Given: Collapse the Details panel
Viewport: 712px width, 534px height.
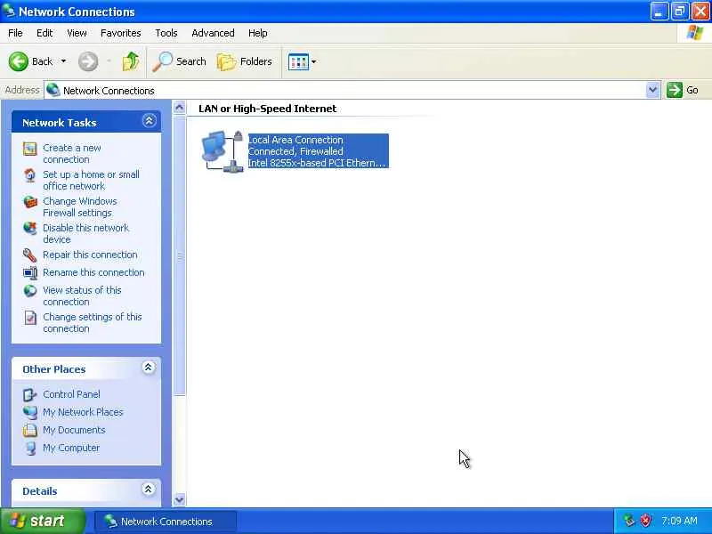Looking at the screenshot, I should coord(148,489).
